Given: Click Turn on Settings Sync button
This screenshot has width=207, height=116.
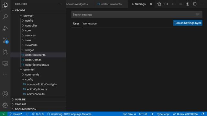Looking at the screenshot, I should [188, 23].
